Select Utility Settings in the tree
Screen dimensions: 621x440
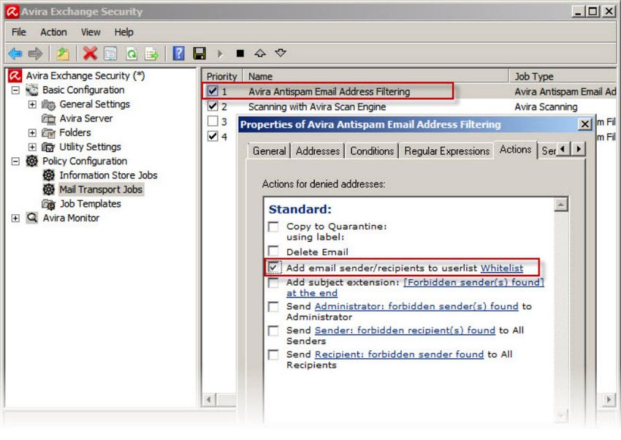pyautogui.click(x=90, y=147)
